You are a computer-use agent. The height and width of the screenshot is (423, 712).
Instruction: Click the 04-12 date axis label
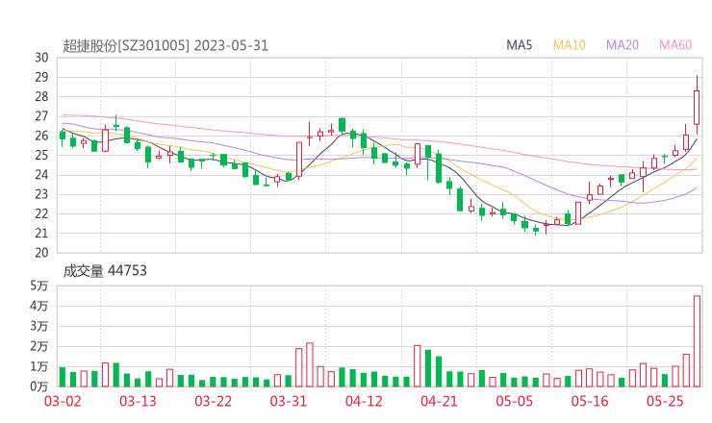click(x=364, y=401)
